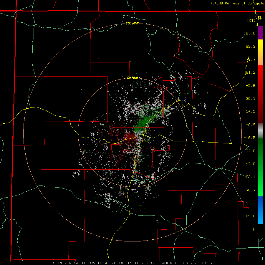The width and height of the screenshot is (265, 265).
Task: Select the -16.5 scale value
Action: click(249, 138)
